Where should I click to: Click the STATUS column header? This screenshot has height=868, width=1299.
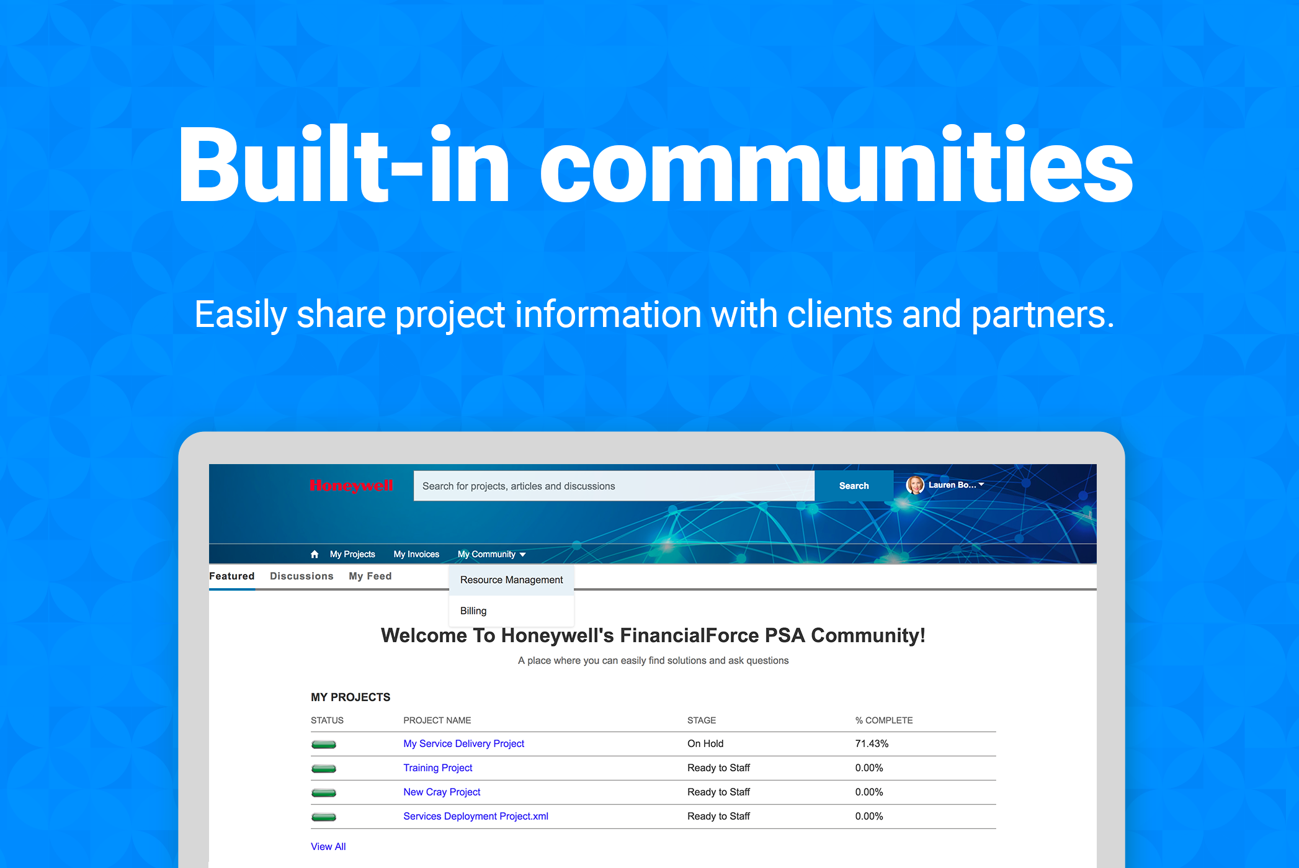coord(327,720)
